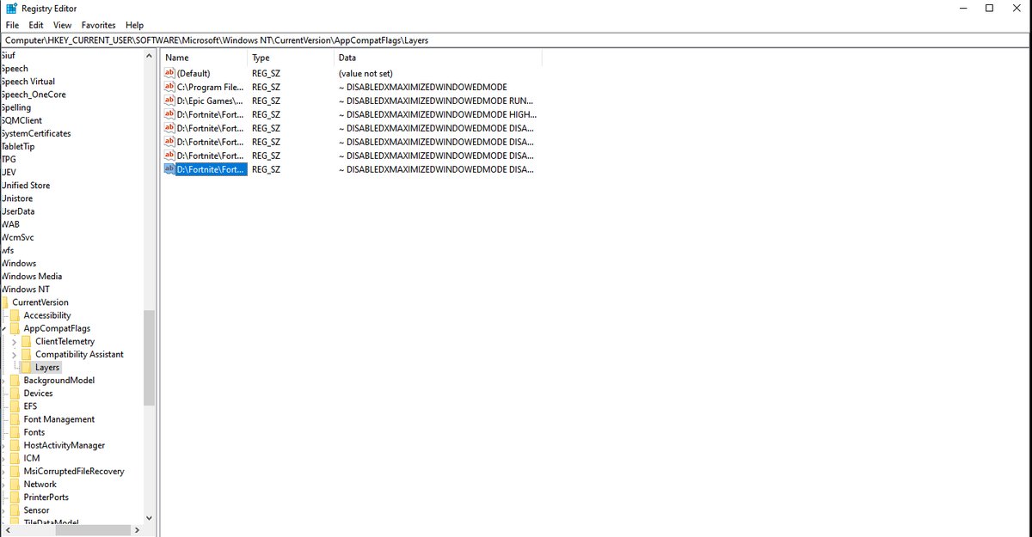
Task: Select the UserData key
Action: [18, 211]
